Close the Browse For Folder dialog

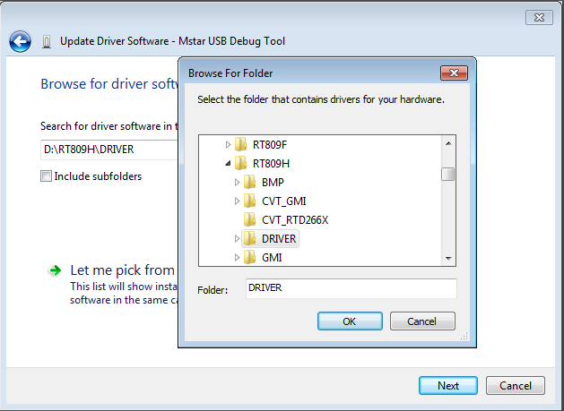(454, 73)
